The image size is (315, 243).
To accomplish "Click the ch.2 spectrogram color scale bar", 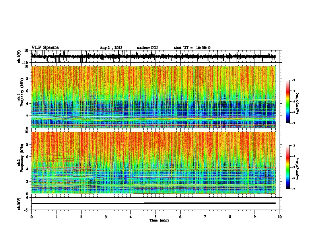I will pos(288,167).
